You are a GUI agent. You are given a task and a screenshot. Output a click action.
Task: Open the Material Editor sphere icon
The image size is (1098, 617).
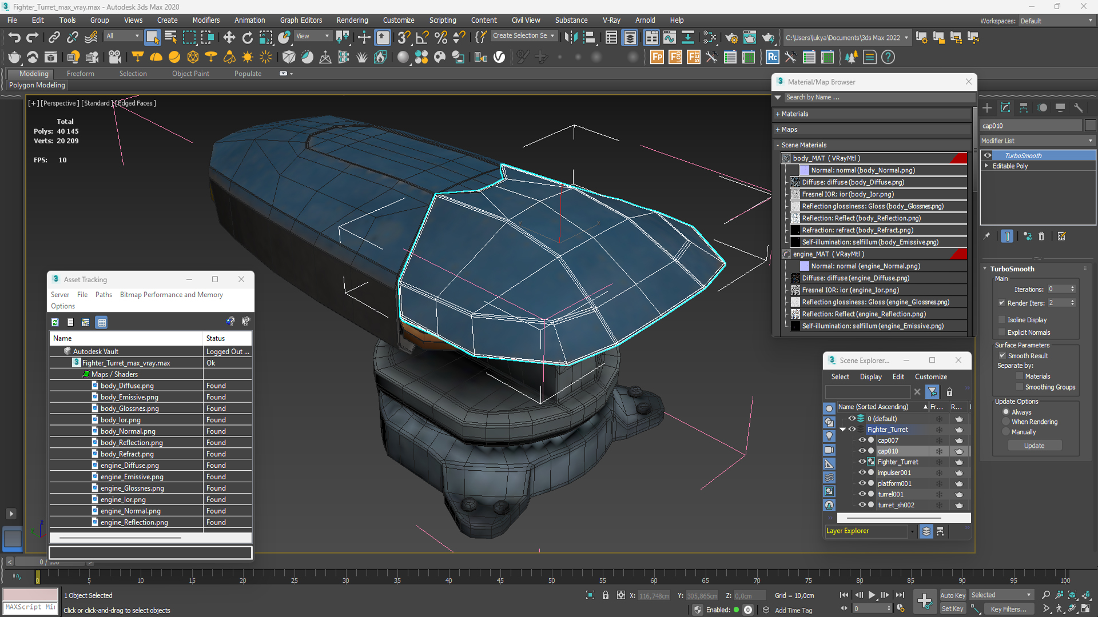(x=403, y=57)
